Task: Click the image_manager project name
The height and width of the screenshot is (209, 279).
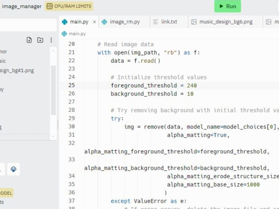Action: (x=22, y=6)
